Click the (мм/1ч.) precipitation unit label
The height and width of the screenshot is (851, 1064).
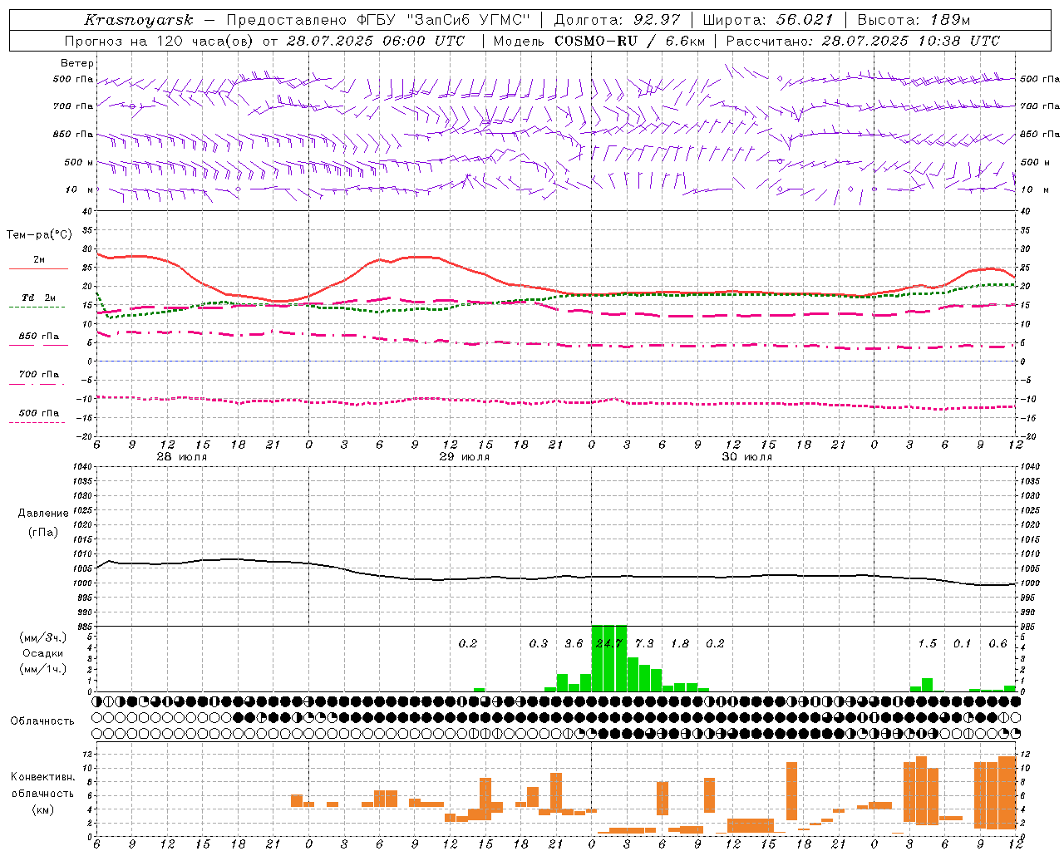pos(42,669)
